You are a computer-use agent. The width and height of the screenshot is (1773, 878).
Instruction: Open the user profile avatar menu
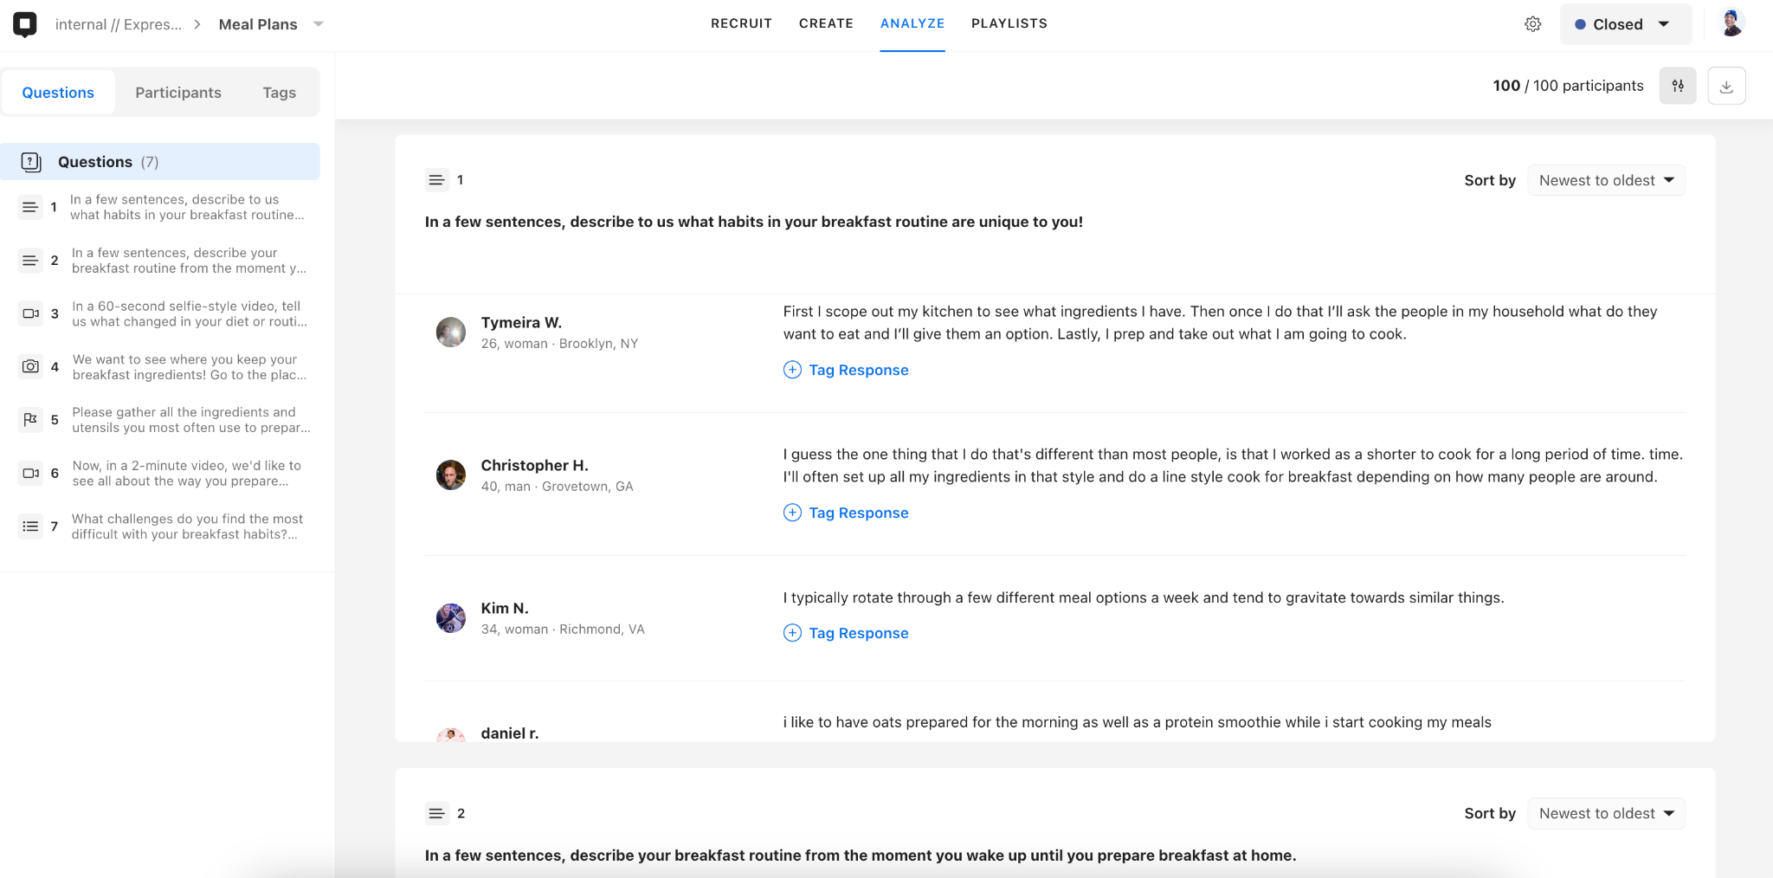point(1731,23)
